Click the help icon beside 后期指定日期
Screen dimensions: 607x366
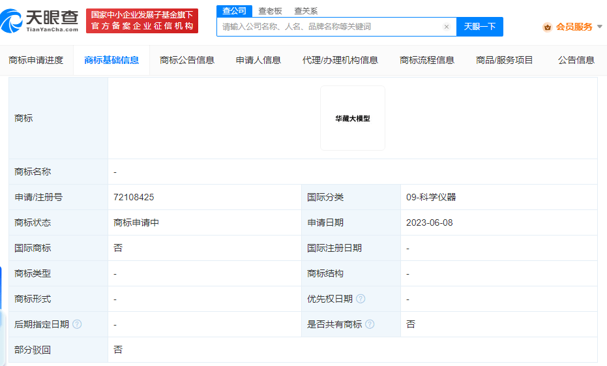click(77, 324)
